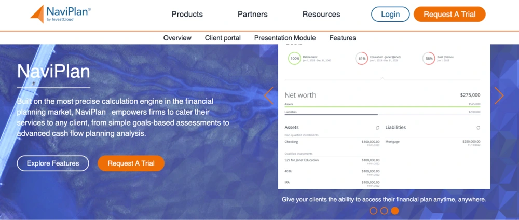
Task: Click the Non-qualified investments label
Action: (x=301, y=135)
